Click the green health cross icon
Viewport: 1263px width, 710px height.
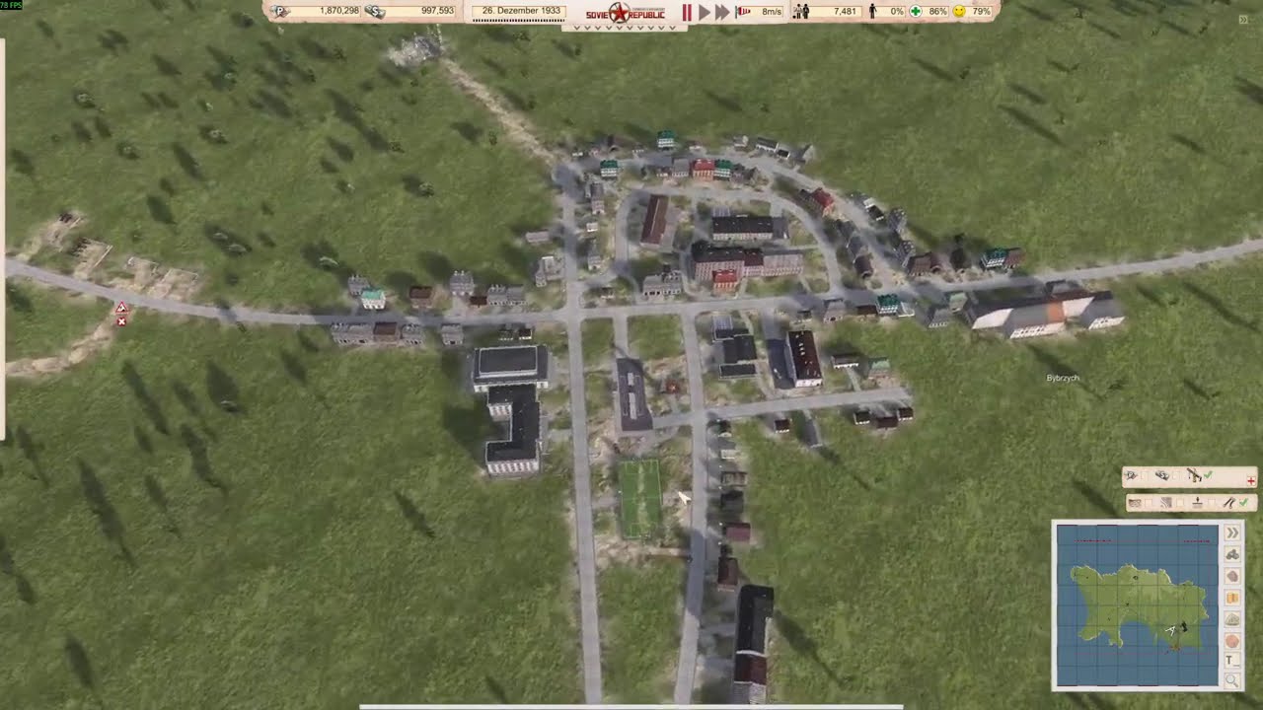[916, 12]
